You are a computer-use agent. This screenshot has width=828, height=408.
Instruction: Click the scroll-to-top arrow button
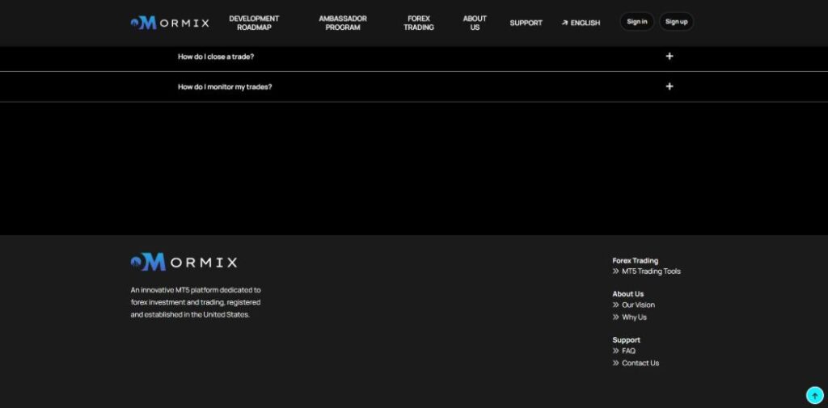[x=814, y=395]
